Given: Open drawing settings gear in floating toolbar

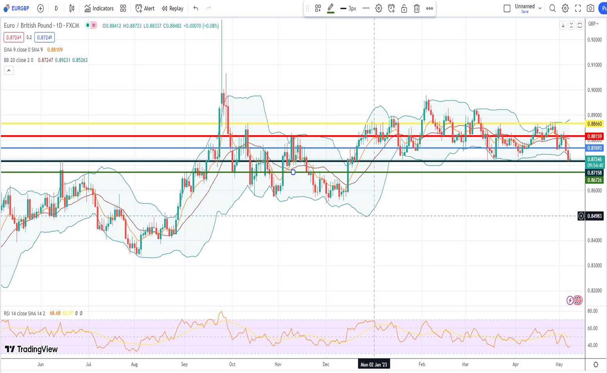Looking at the screenshot, I should (x=379, y=8).
